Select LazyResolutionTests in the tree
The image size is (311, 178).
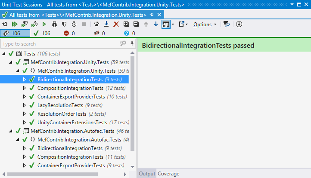tap(60, 105)
